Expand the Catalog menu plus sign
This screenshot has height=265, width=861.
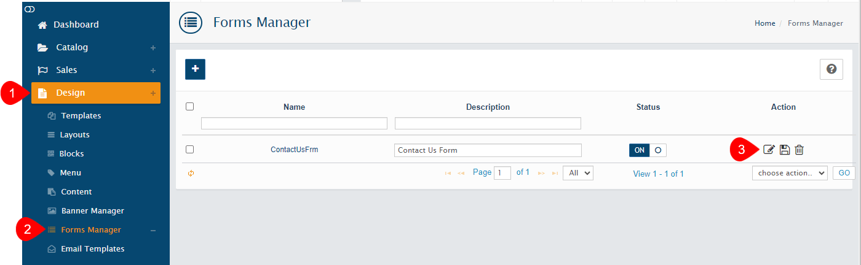(x=153, y=48)
